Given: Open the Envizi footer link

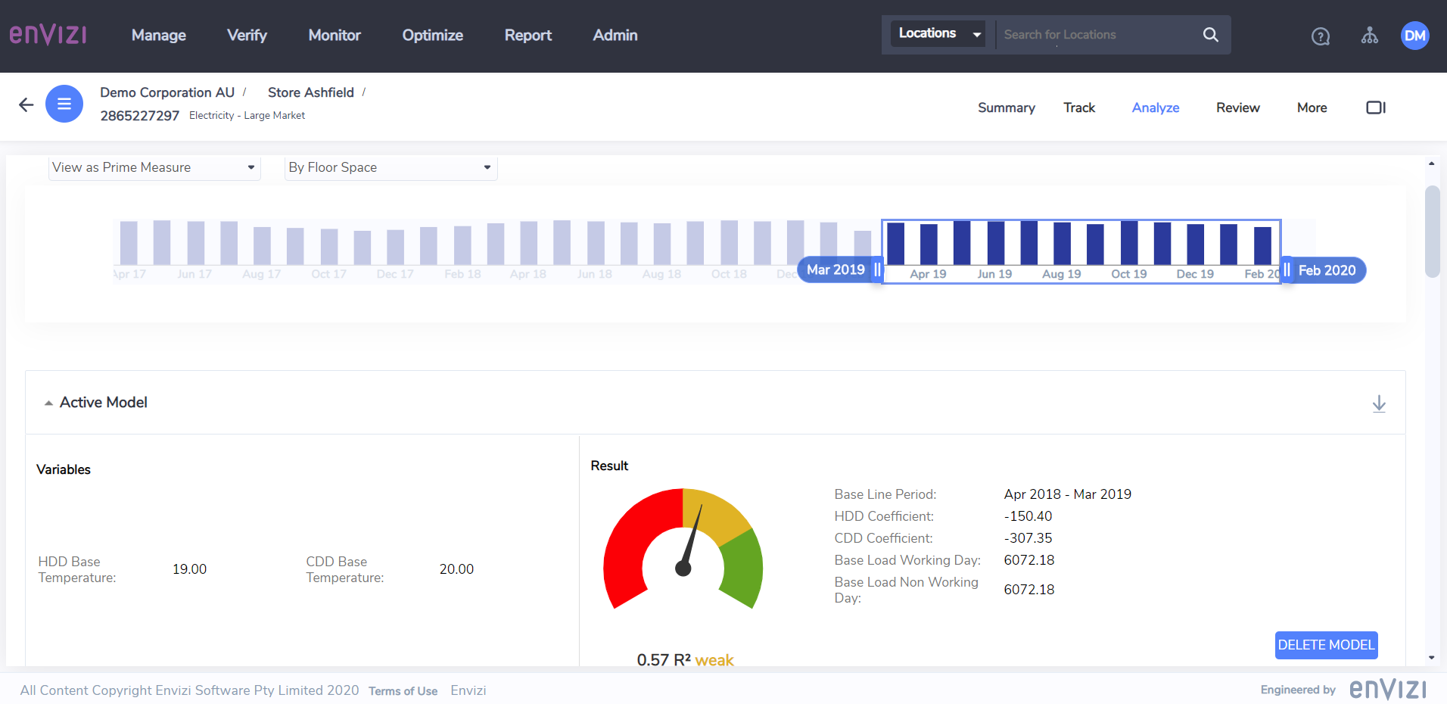Looking at the screenshot, I should [468, 690].
